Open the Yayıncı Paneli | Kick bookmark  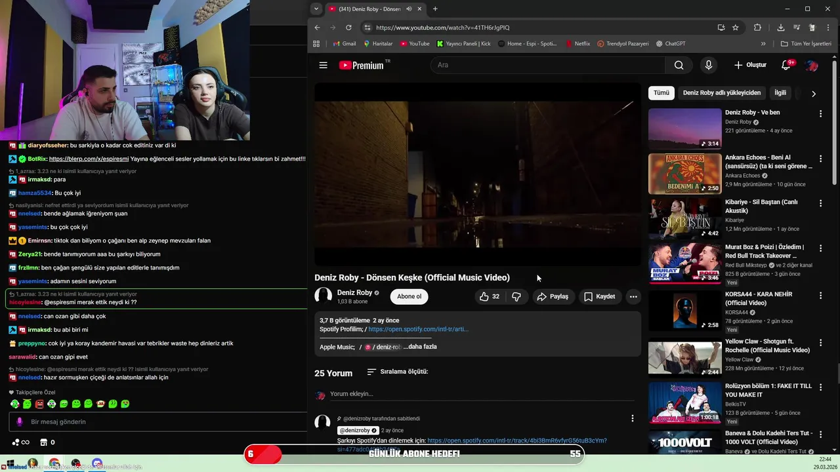click(x=463, y=44)
